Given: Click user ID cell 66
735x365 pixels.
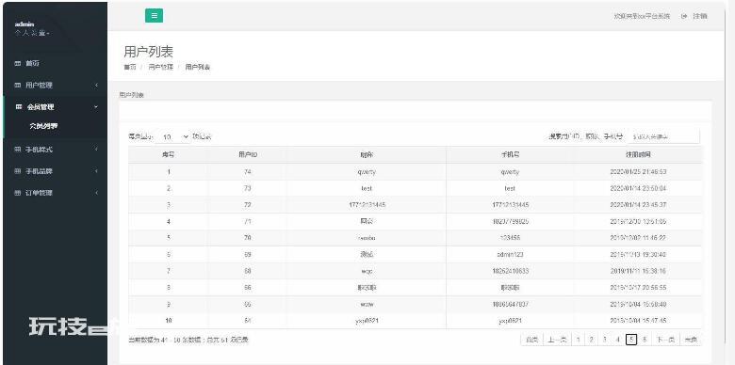Looking at the screenshot, I should [x=248, y=288].
